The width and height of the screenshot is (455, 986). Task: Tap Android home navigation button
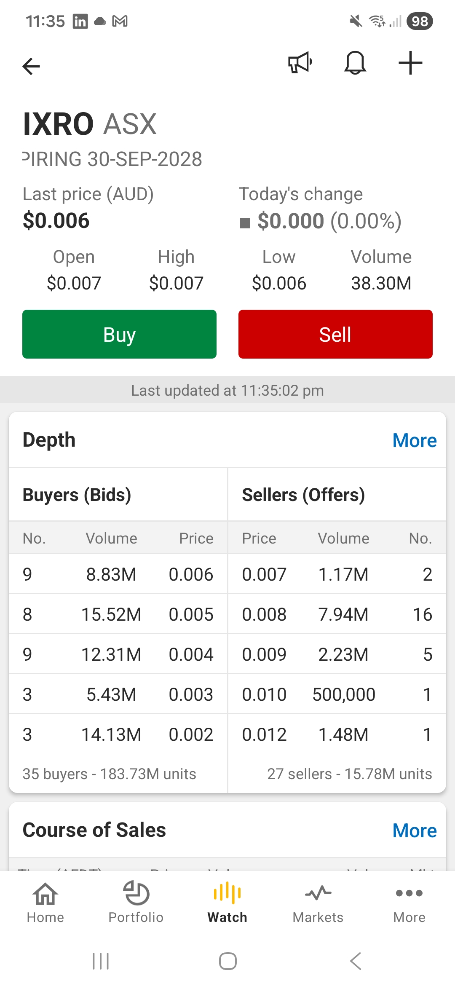click(227, 961)
